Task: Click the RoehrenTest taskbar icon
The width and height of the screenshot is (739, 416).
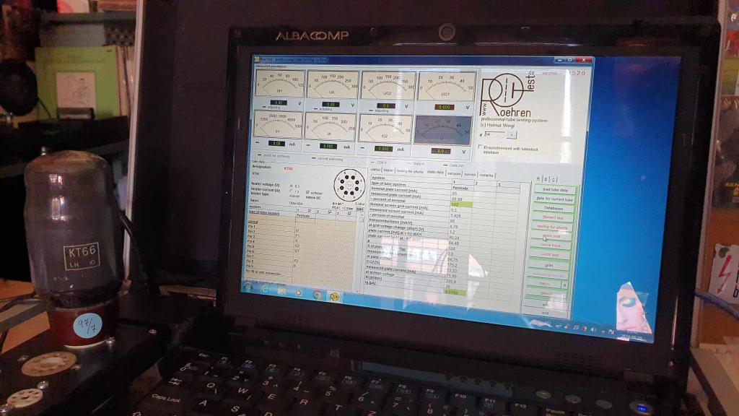Action: (334, 295)
